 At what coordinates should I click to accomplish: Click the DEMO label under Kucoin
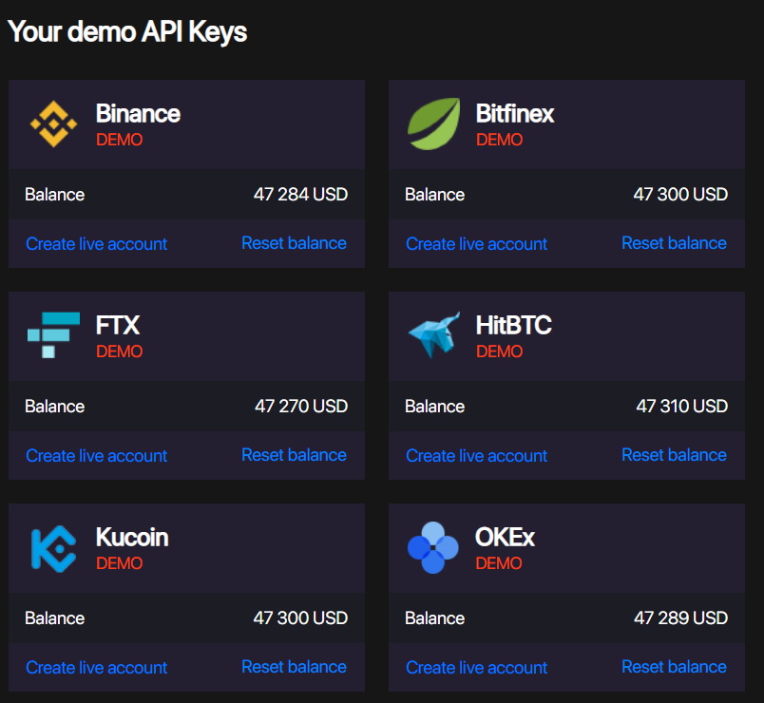(x=120, y=563)
